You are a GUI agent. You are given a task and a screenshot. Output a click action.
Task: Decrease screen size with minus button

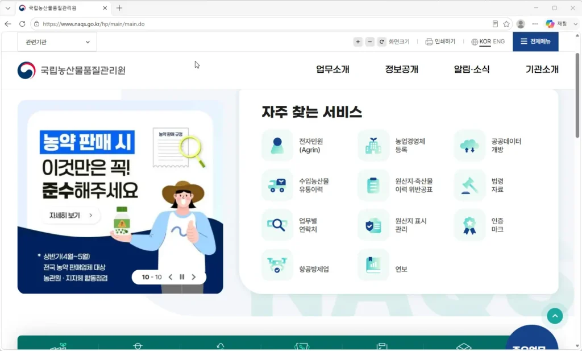[x=369, y=42]
